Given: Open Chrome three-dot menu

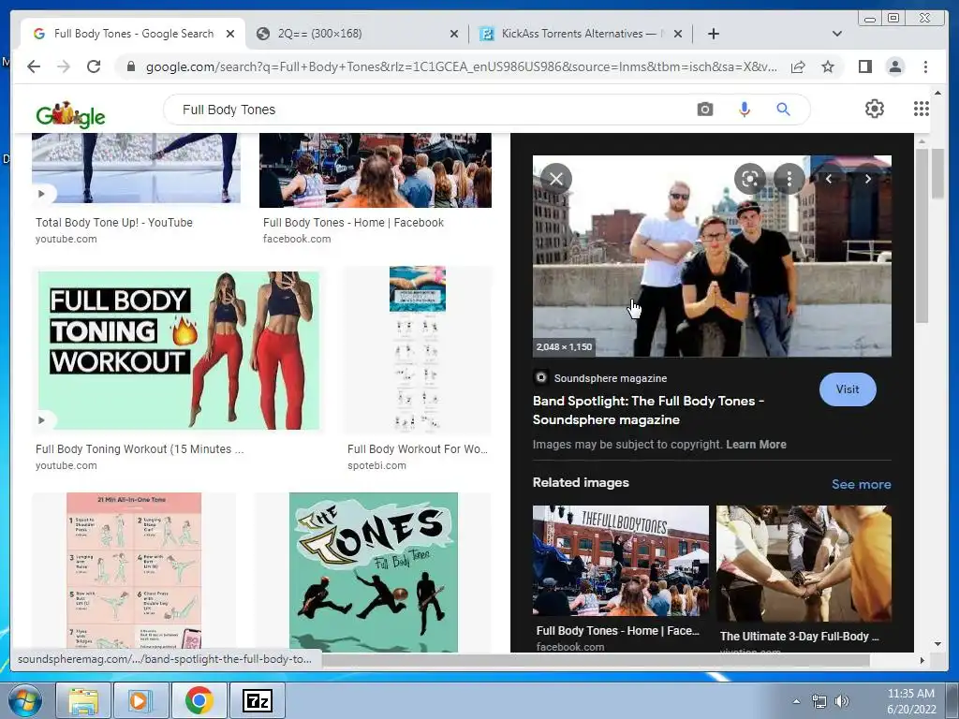Looking at the screenshot, I should click(925, 66).
